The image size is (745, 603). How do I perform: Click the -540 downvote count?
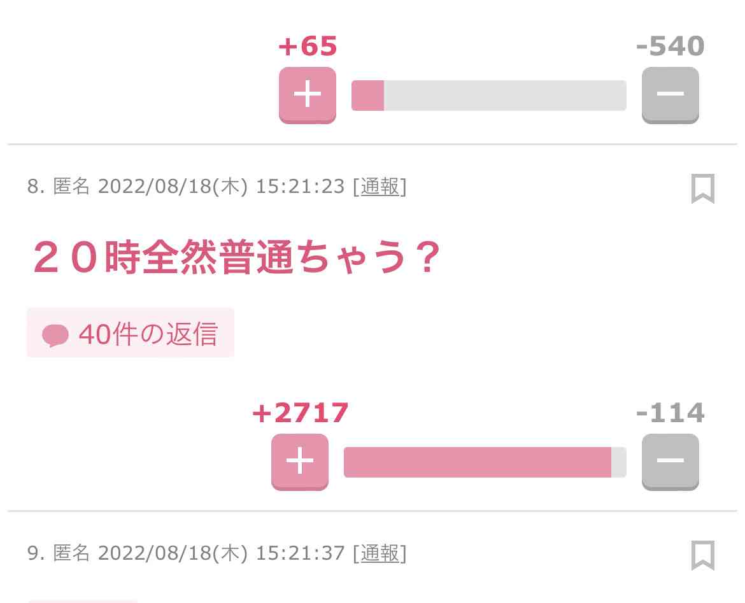coord(670,46)
